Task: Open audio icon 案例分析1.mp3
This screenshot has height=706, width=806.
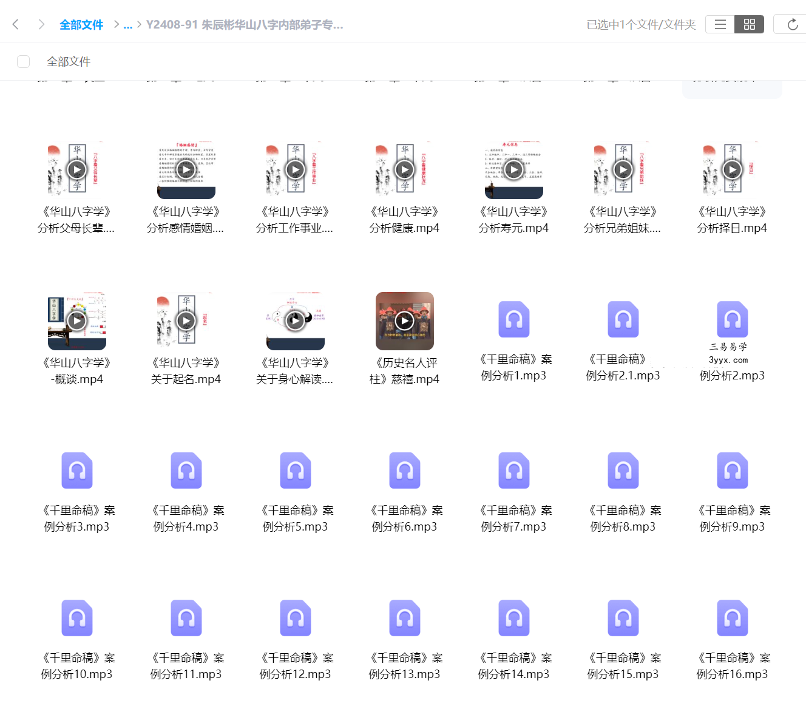Action: pyautogui.click(x=514, y=319)
